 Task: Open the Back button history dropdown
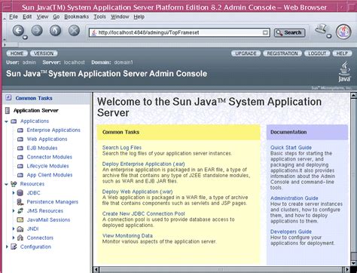click(x=25, y=38)
